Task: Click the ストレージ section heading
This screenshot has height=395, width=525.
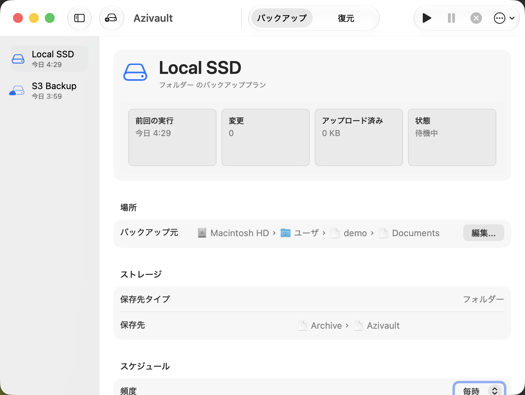Action: (x=141, y=274)
